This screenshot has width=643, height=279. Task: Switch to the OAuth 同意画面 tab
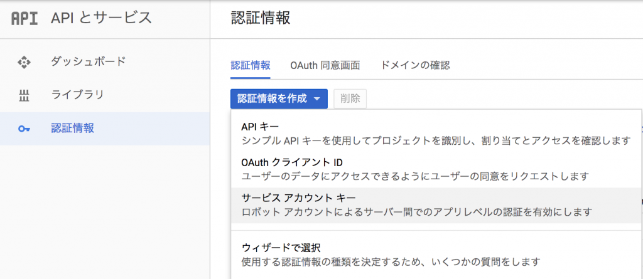pyautogui.click(x=325, y=66)
